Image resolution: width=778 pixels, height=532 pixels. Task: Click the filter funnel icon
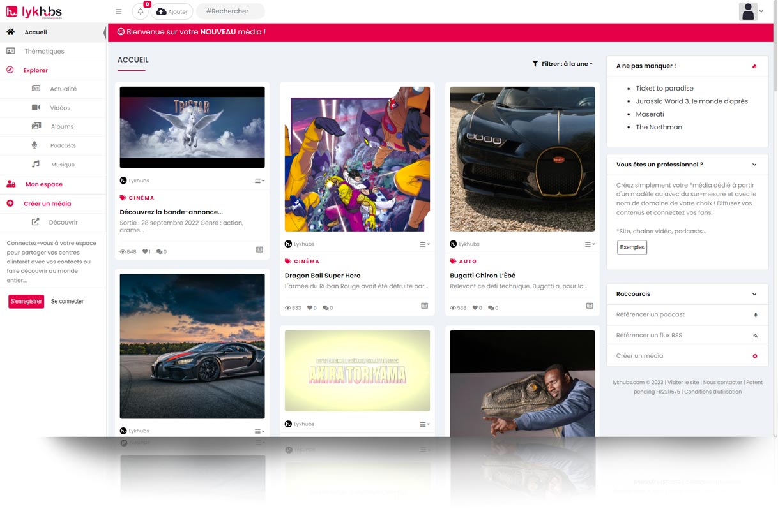pyautogui.click(x=535, y=64)
